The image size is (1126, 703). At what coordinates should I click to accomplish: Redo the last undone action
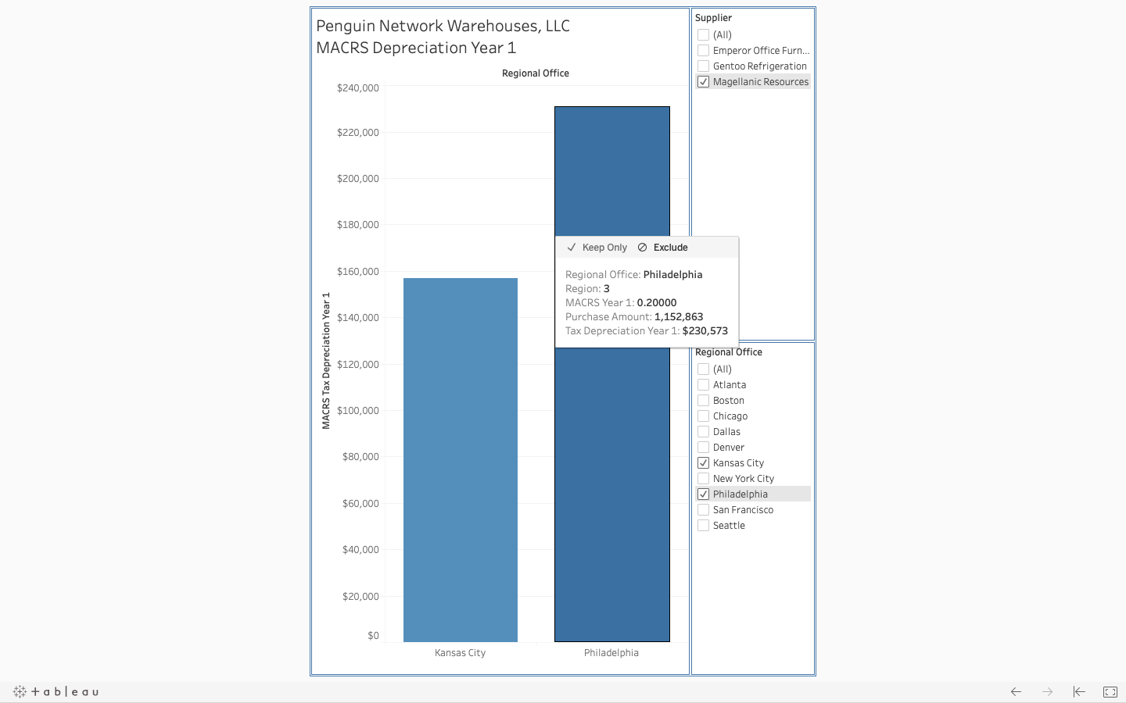(x=1047, y=692)
